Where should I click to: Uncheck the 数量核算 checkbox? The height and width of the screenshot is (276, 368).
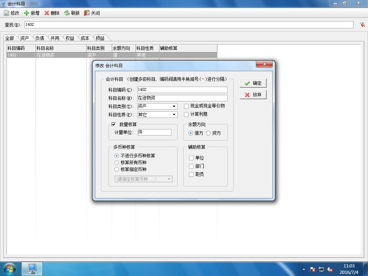pyautogui.click(x=114, y=124)
